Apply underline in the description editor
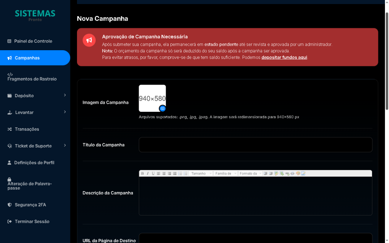Viewport: 389px width, 243px height. pyautogui.click(x=153, y=173)
